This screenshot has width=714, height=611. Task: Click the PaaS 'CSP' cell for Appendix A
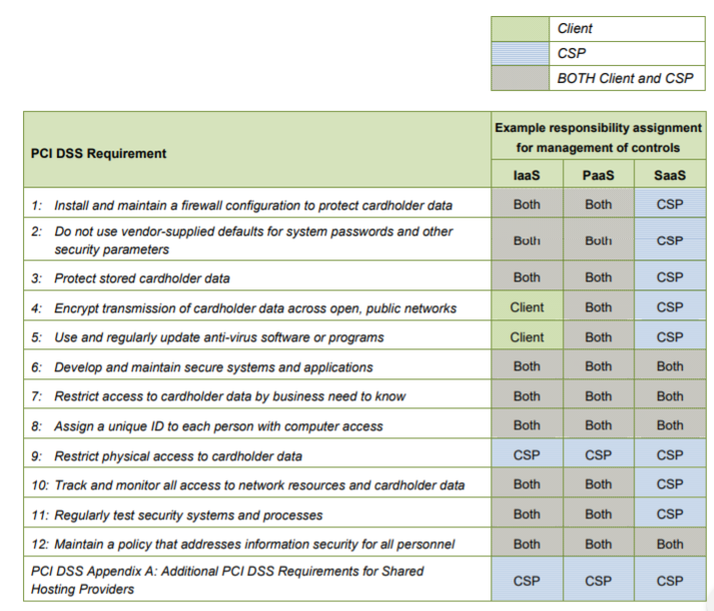(598, 581)
